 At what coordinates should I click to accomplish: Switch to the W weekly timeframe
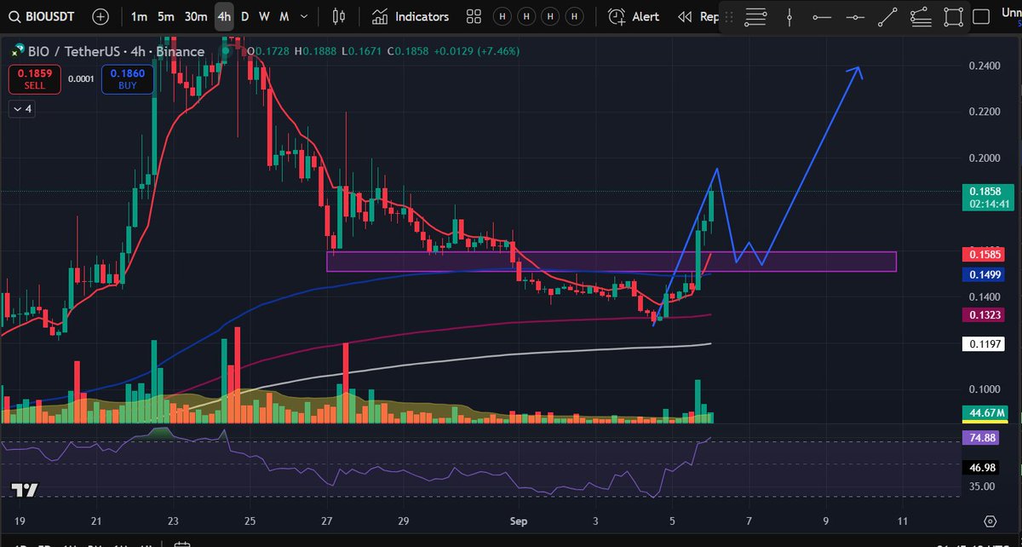tap(264, 16)
